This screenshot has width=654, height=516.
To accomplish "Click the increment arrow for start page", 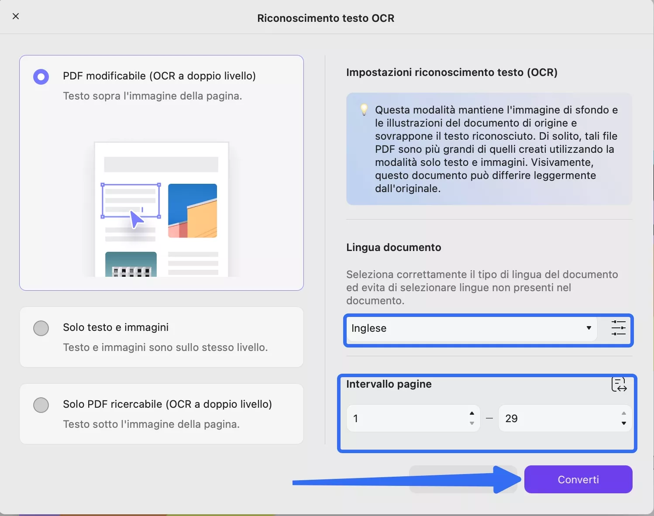I will [472, 413].
